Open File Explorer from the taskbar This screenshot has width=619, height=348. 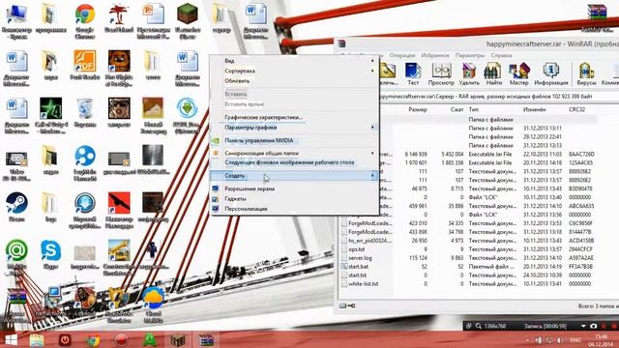[x=37, y=340]
